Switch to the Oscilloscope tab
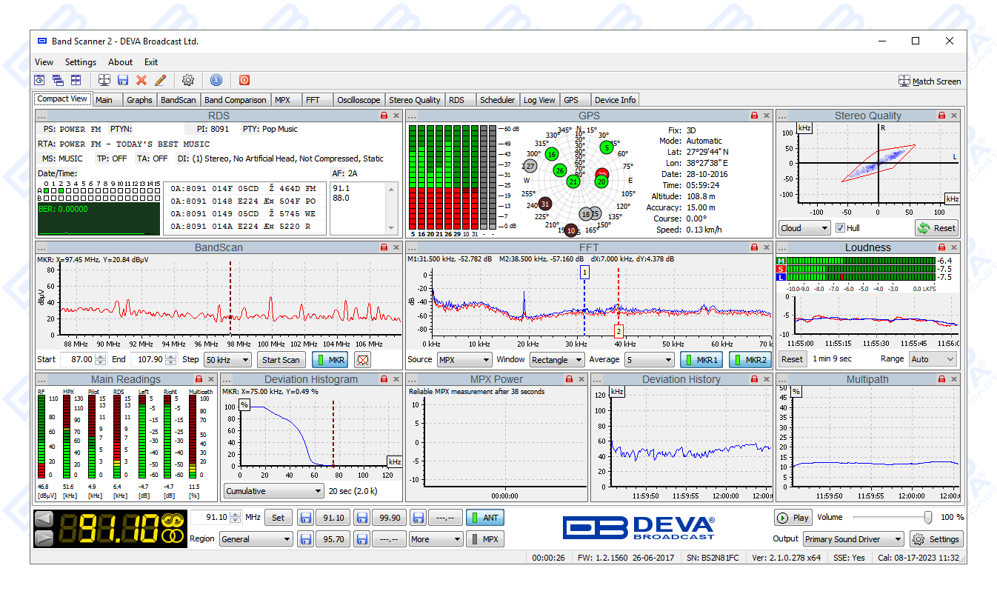The width and height of the screenshot is (997, 594). tap(359, 100)
